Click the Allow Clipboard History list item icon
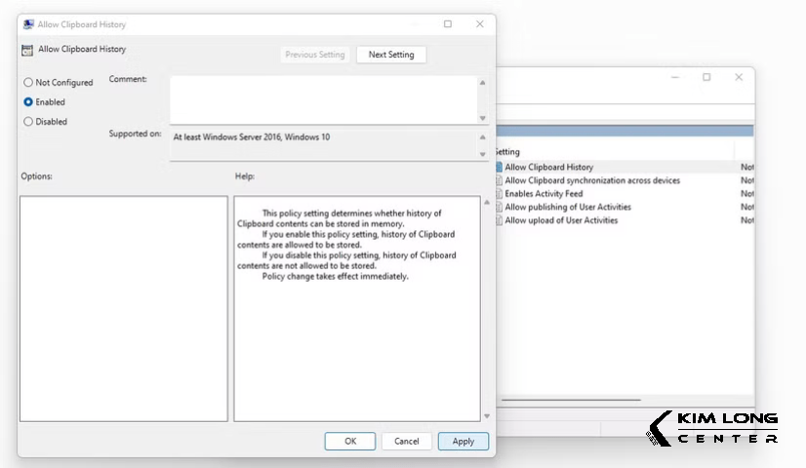The image size is (806, 468). click(x=499, y=168)
